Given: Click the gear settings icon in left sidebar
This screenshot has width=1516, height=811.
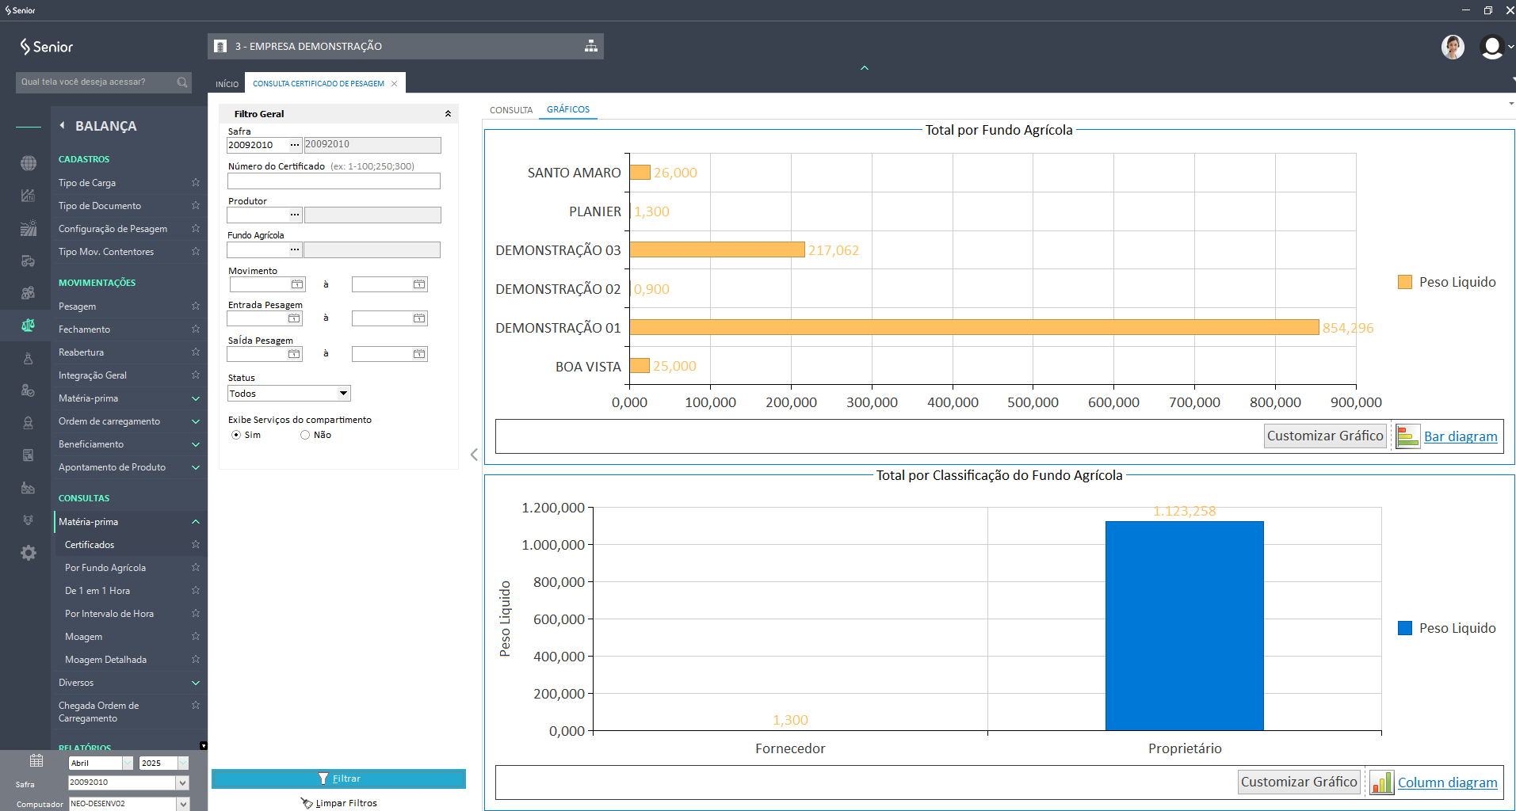Looking at the screenshot, I should click(29, 553).
